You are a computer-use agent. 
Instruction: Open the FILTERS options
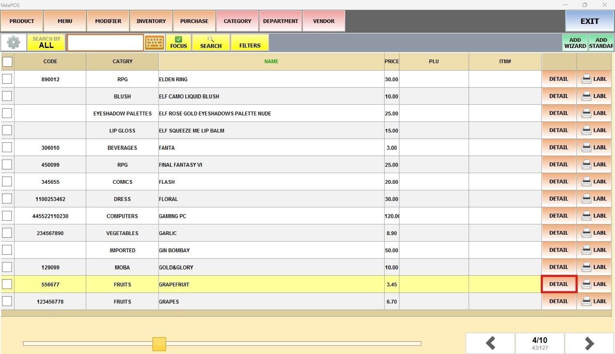pyautogui.click(x=250, y=42)
